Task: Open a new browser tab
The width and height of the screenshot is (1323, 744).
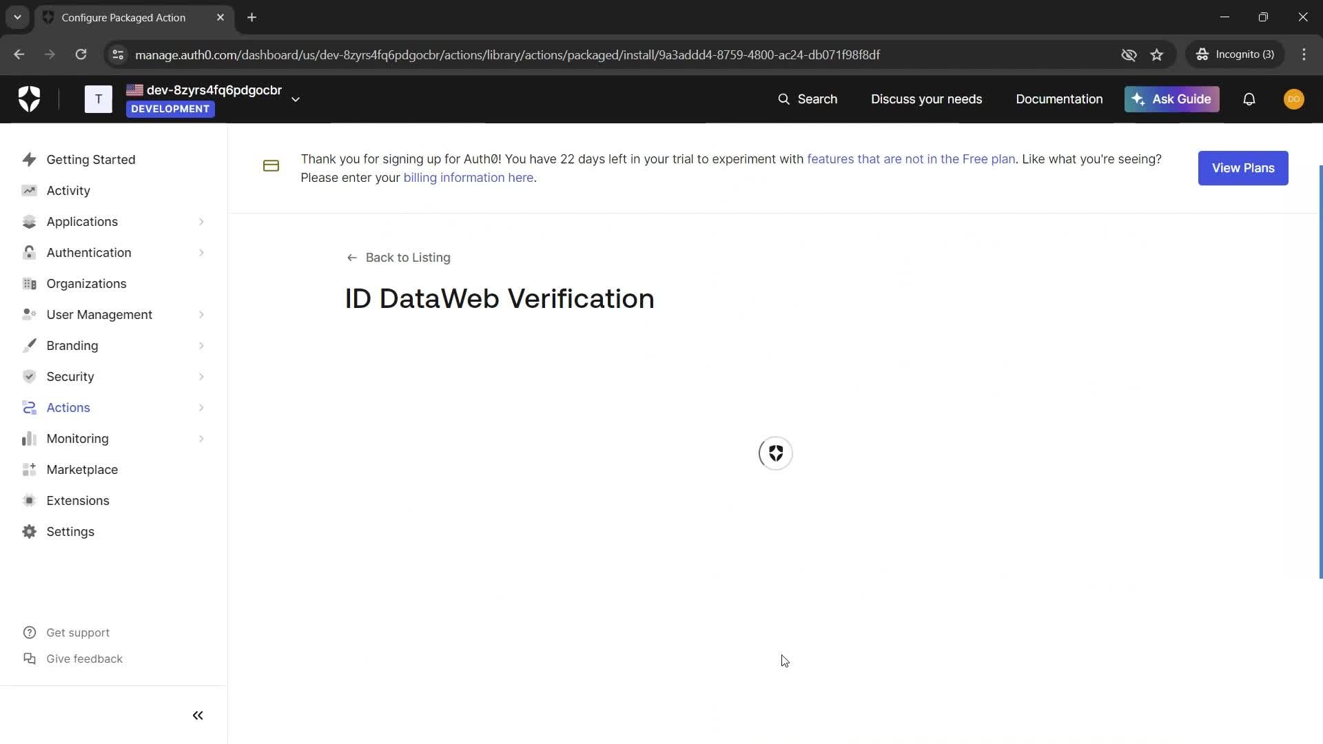Action: click(x=252, y=18)
